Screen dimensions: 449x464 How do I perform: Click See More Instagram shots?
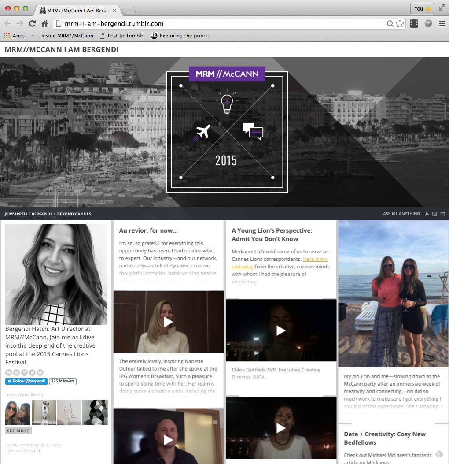[x=18, y=431]
